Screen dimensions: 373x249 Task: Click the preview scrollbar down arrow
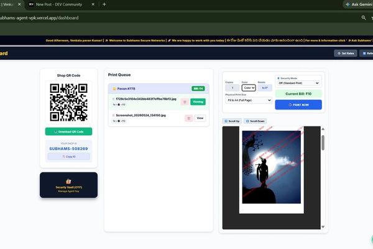coord(323,227)
